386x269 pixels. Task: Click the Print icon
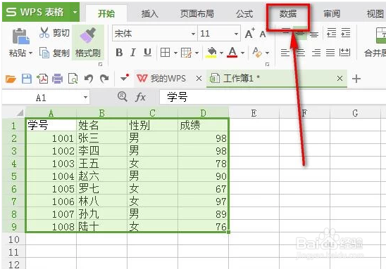57,79
